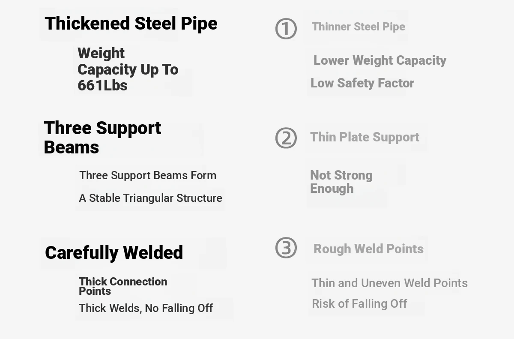
Task: Click 'Three Support Beams Form' description line
Action: (148, 175)
